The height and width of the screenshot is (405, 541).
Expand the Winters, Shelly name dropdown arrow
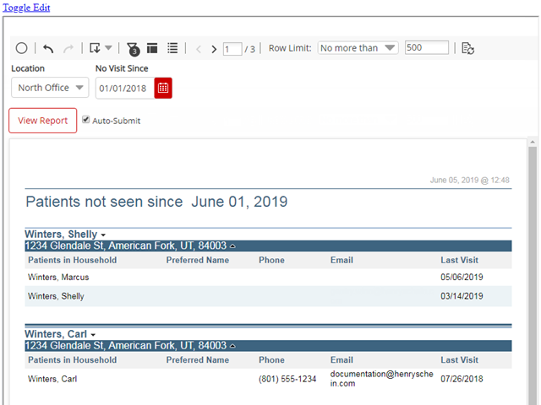tap(103, 235)
